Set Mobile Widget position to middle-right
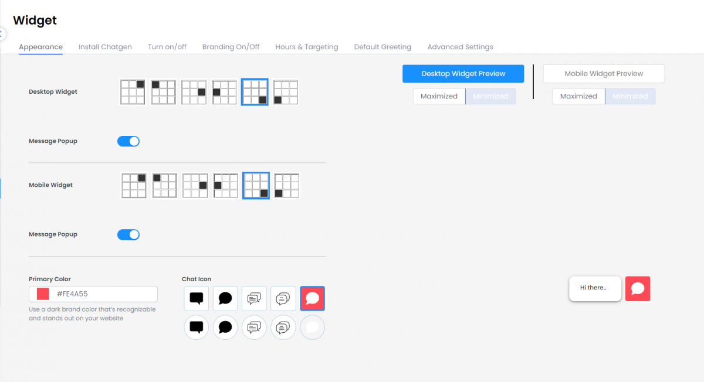The width and height of the screenshot is (704, 382). pos(195,185)
